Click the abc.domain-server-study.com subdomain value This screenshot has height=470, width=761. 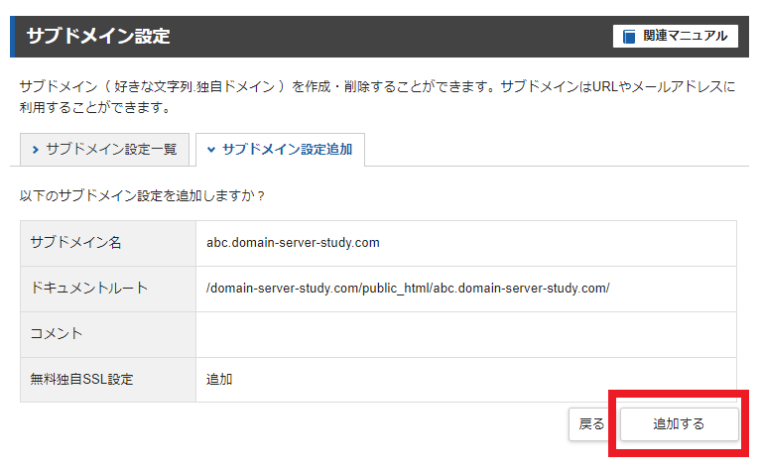(293, 243)
